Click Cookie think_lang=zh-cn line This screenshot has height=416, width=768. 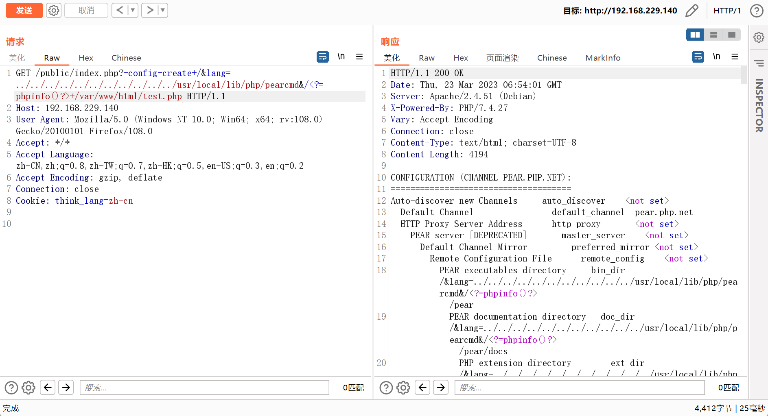(x=74, y=200)
